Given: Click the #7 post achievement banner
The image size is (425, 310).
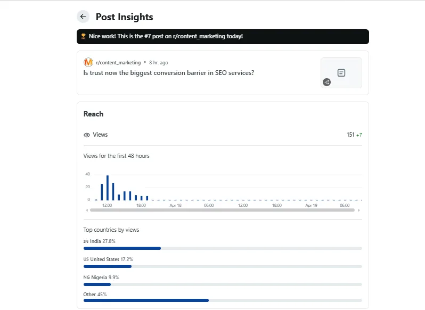Looking at the screenshot, I should (x=223, y=37).
